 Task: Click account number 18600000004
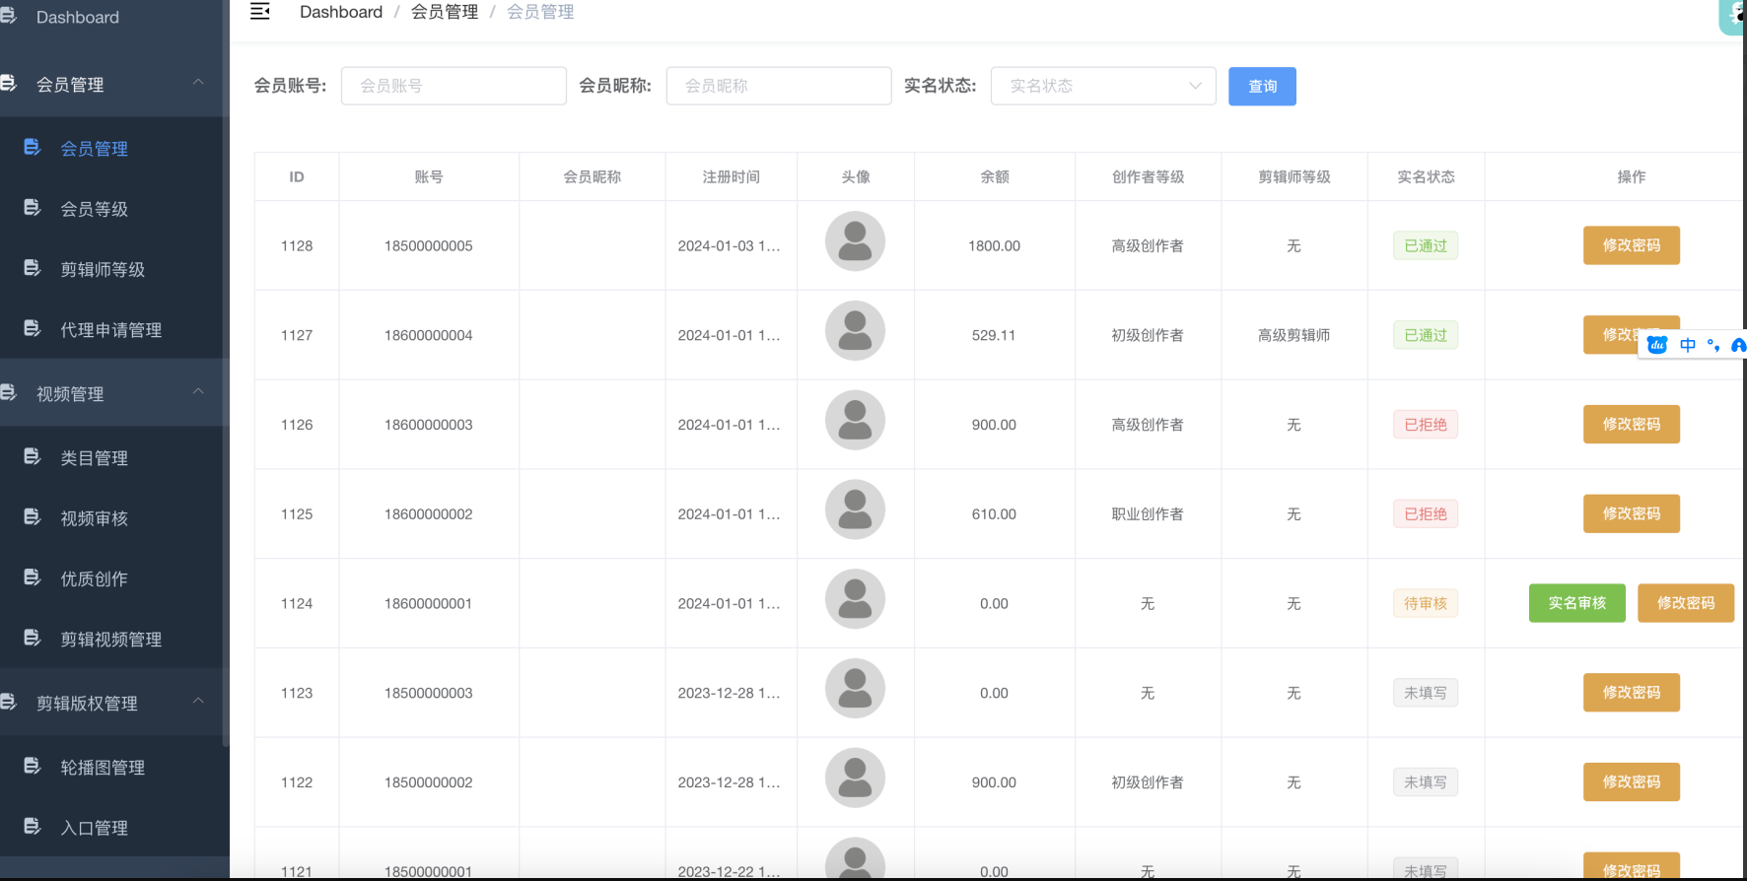[429, 335]
